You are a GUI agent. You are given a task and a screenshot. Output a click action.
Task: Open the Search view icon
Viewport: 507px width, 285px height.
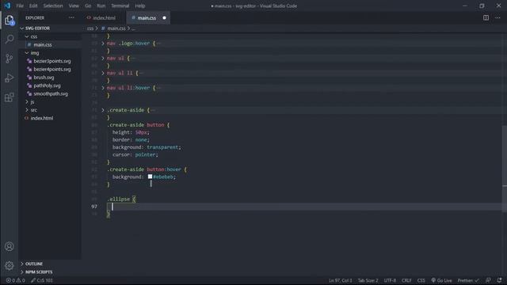click(x=10, y=39)
